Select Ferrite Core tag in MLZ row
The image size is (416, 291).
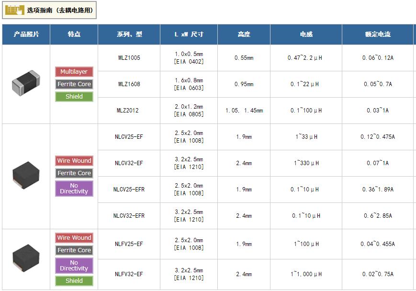pyautogui.click(x=74, y=84)
